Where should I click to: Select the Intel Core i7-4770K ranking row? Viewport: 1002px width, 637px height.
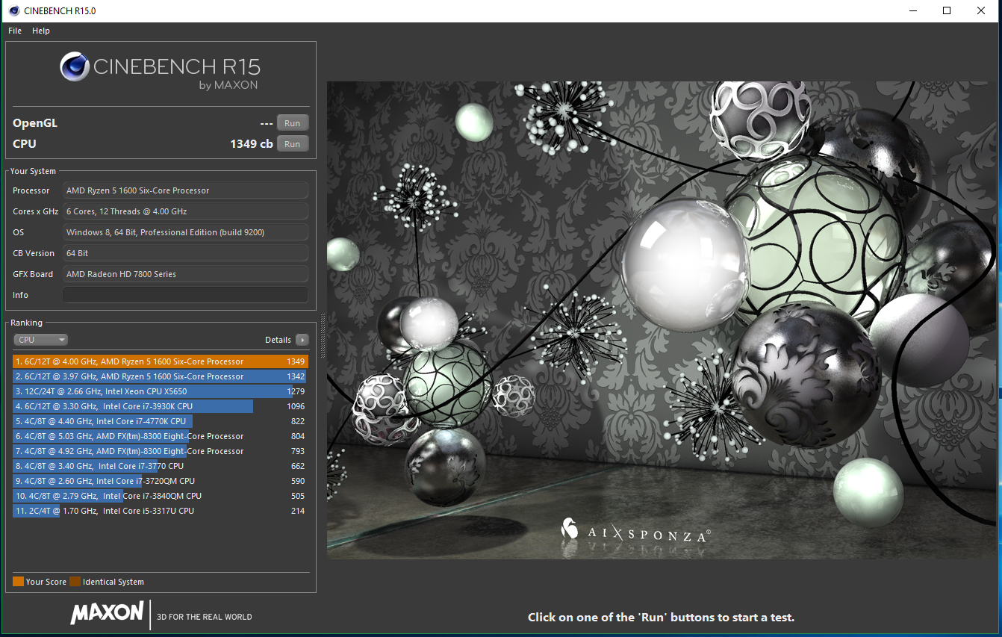161,421
